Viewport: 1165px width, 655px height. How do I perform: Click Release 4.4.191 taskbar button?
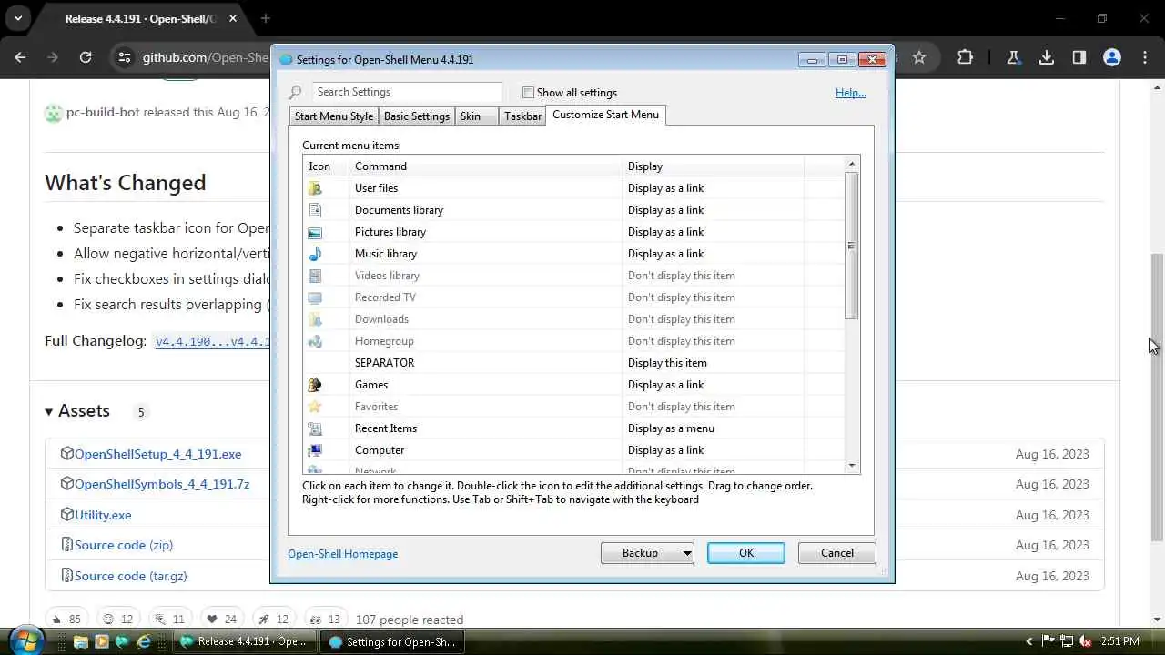coord(246,641)
